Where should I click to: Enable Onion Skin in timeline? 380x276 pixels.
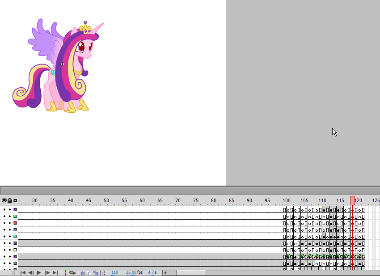(x=82, y=272)
